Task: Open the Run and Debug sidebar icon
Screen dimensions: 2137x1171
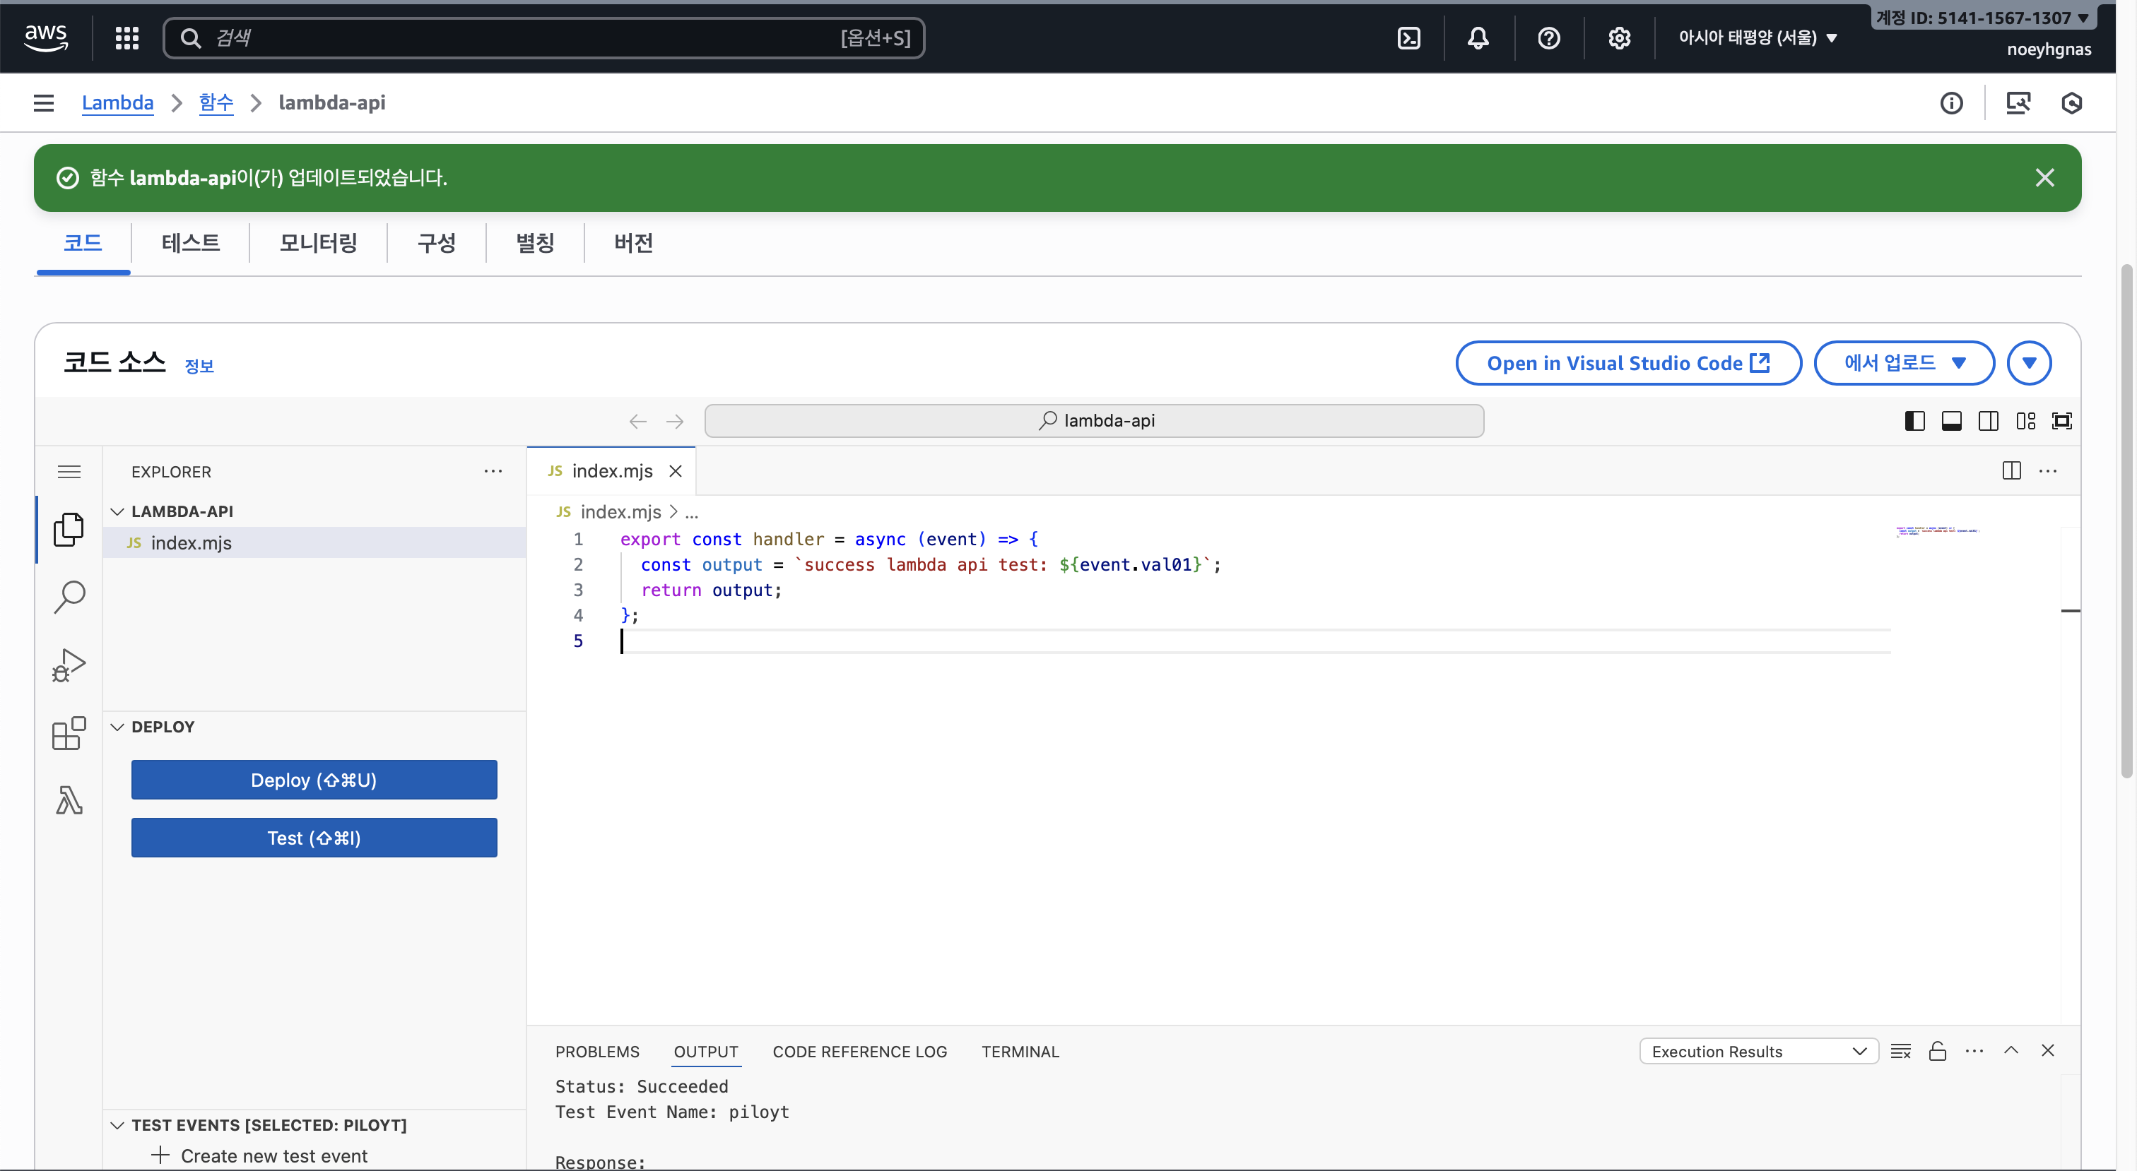Action: (x=69, y=665)
